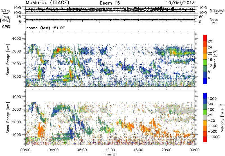The image size is (225, 156).
Task: Click the Slant Range label of power panel
Action: pyautogui.click(x=8, y=60)
